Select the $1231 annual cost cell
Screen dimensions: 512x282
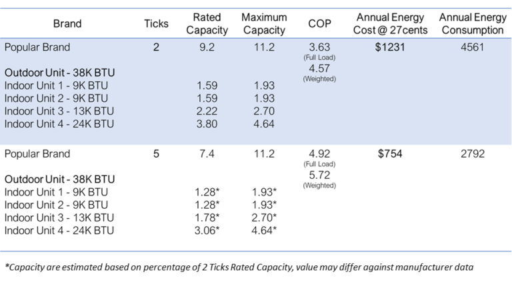click(390, 47)
